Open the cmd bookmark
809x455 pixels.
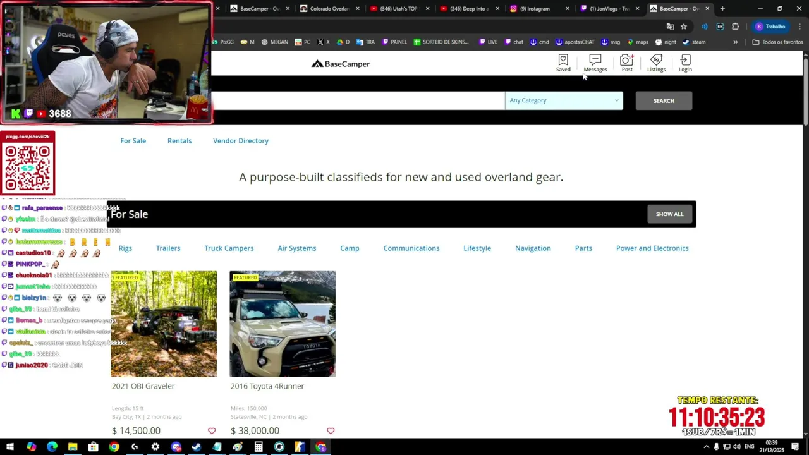[539, 42]
